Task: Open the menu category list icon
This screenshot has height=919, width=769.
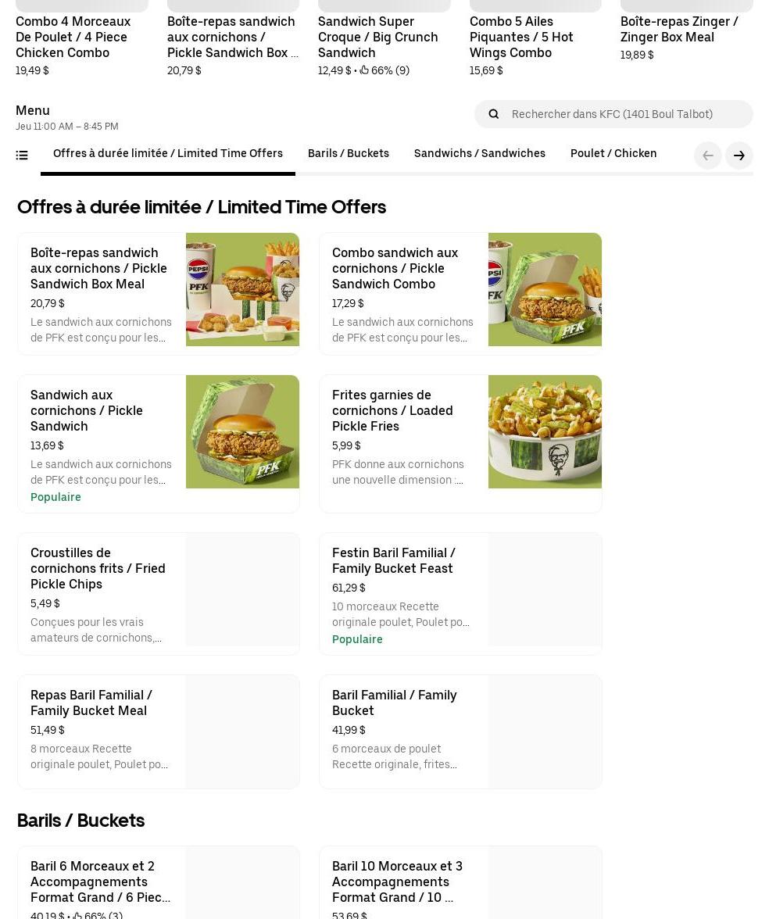Action: 22,156
